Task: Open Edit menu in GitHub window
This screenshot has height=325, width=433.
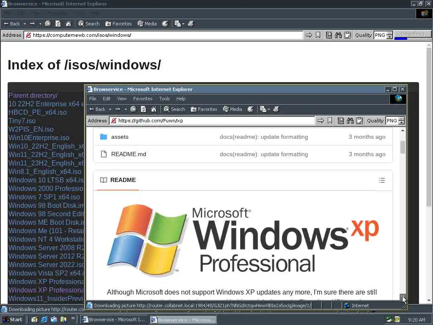Action: [x=107, y=99]
